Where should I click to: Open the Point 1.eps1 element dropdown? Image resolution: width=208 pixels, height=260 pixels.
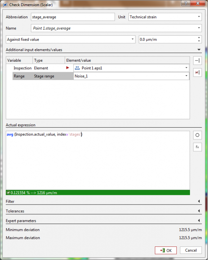(x=131, y=68)
